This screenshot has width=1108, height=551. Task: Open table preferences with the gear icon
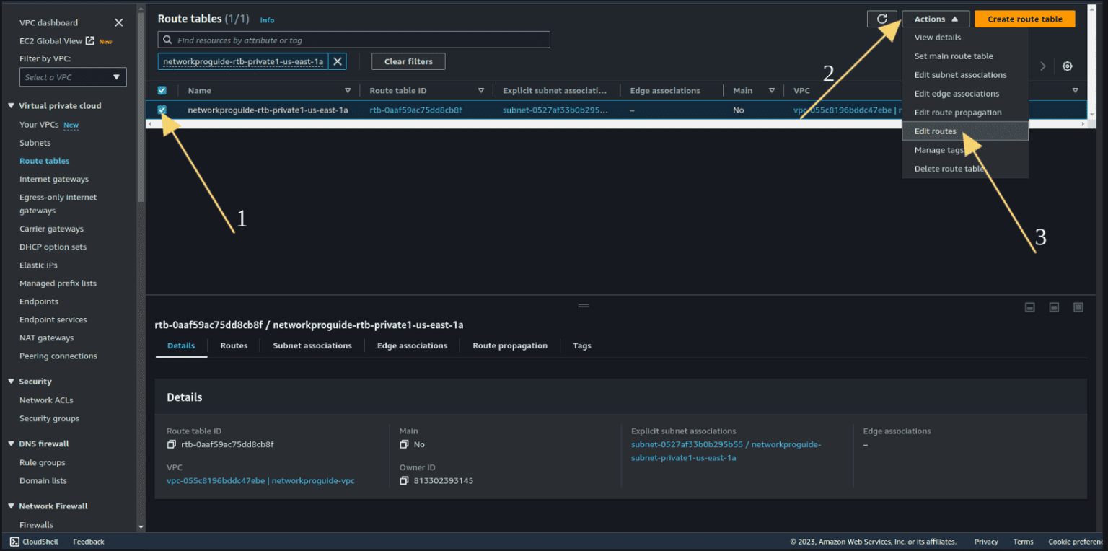coord(1067,66)
